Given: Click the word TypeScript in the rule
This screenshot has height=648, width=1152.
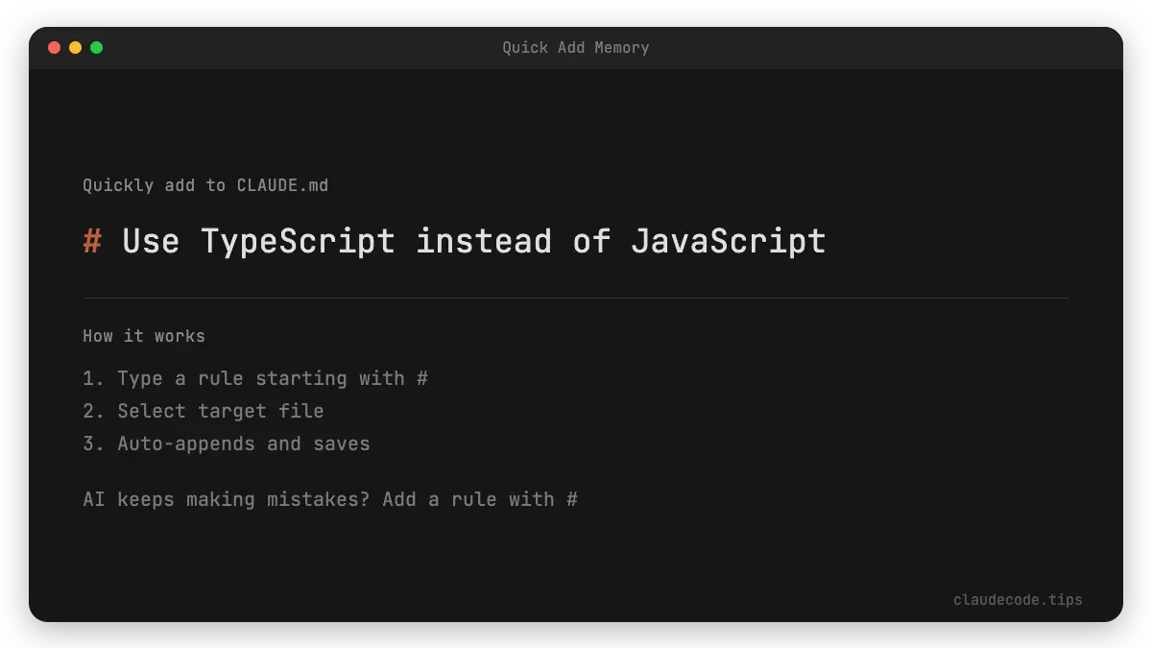Looking at the screenshot, I should point(298,241).
